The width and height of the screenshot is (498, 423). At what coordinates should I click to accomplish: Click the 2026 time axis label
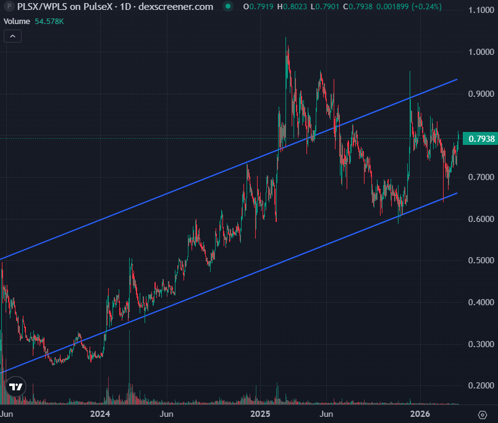click(420, 414)
